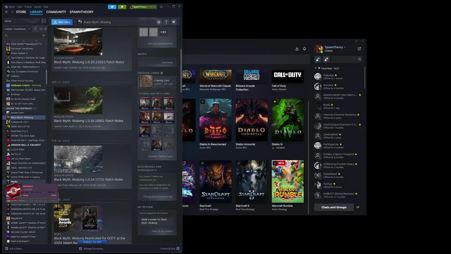Open the View menu
The width and height of the screenshot is (451, 254).
pos(20,7)
